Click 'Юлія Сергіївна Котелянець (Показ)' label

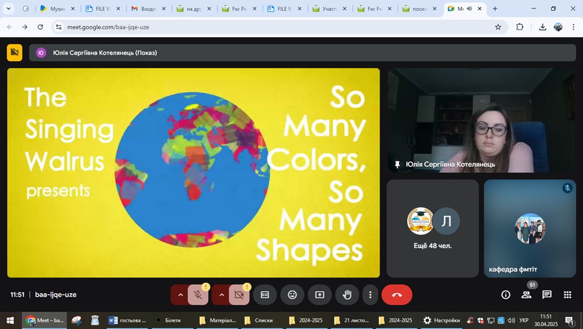[105, 53]
